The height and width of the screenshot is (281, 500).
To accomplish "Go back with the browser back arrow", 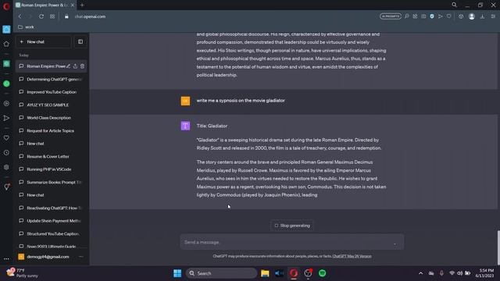I will coord(20,16).
